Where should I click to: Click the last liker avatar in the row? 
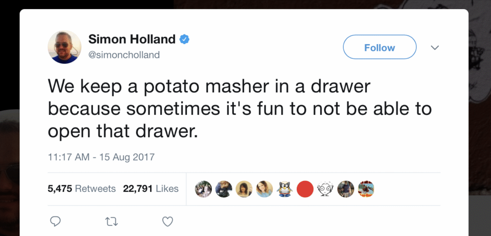tap(366, 189)
